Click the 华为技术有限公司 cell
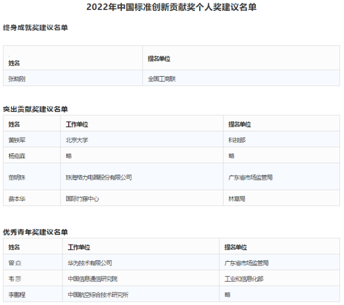 pyautogui.click(x=90, y=263)
